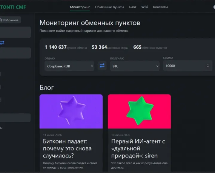Open the green star blog thumbnail
Viewport: 215px width, 173px height.
[139, 111]
